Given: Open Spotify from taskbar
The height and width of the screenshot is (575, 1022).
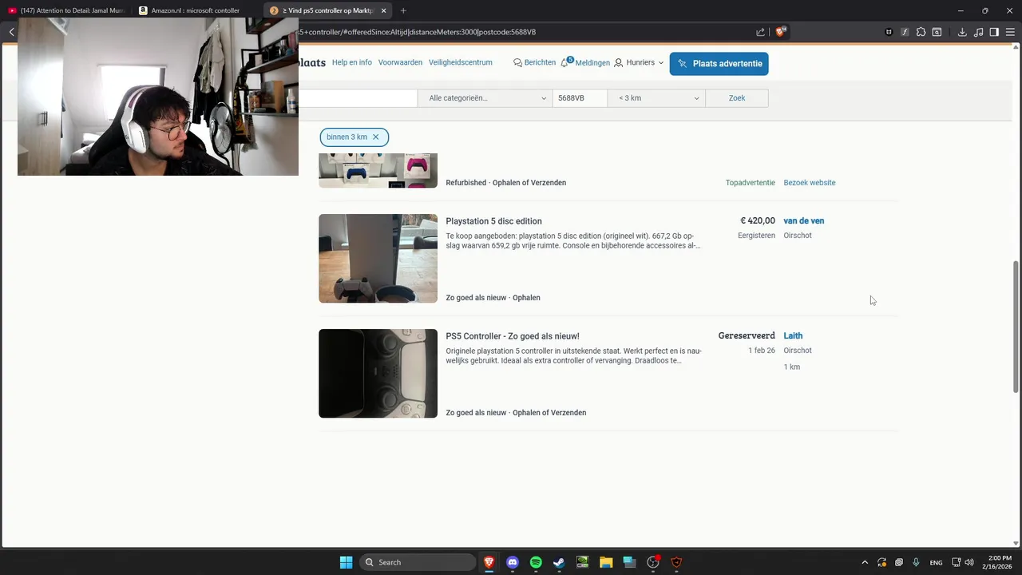Looking at the screenshot, I should (x=536, y=562).
